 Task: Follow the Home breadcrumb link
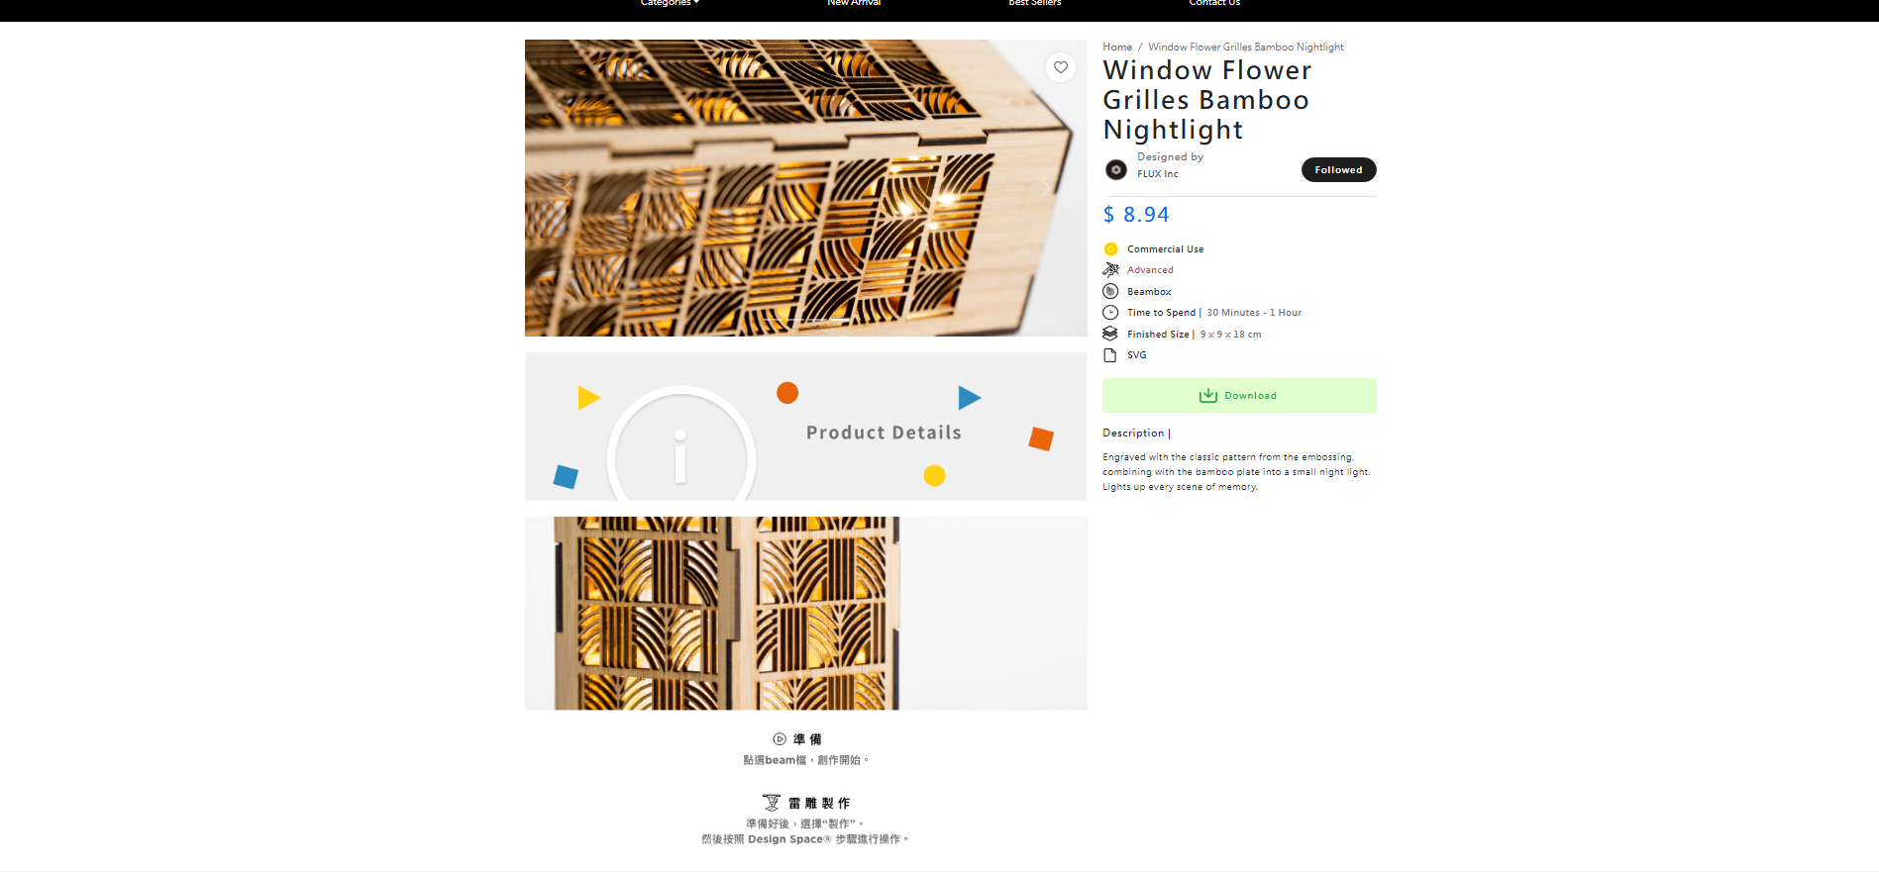pos(1117,47)
